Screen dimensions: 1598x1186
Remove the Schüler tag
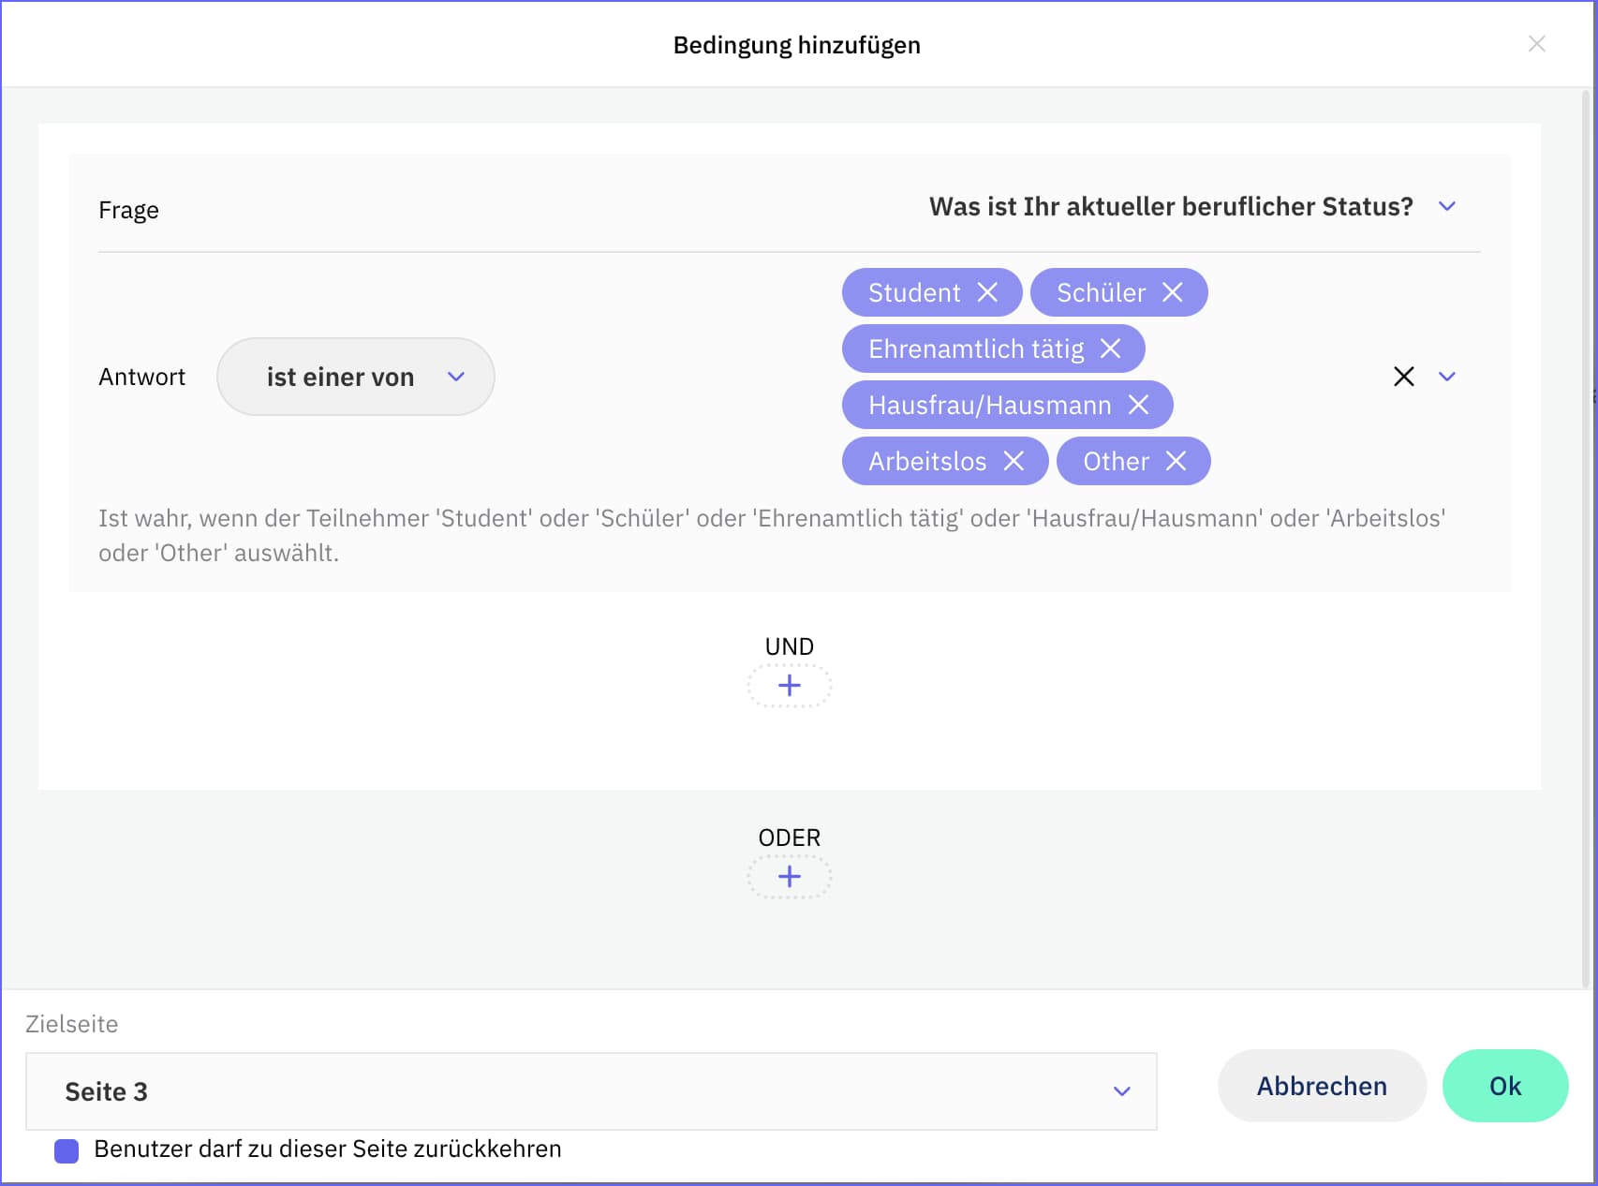[x=1173, y=292]
